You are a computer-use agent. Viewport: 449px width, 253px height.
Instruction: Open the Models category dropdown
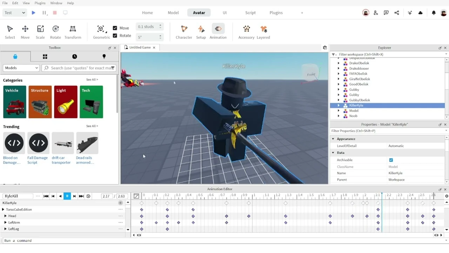tap(21, 68)
